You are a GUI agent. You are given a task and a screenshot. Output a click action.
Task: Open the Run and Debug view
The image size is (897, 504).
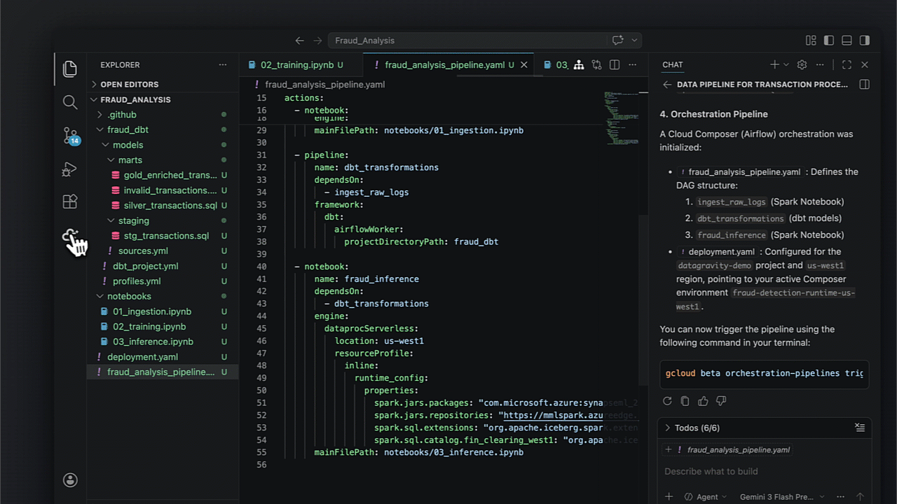click(69, 169)
